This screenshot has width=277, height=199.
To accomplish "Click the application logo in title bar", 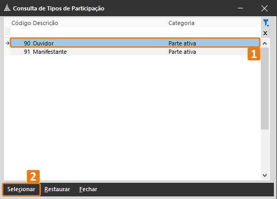I will [x=7, y=8].
